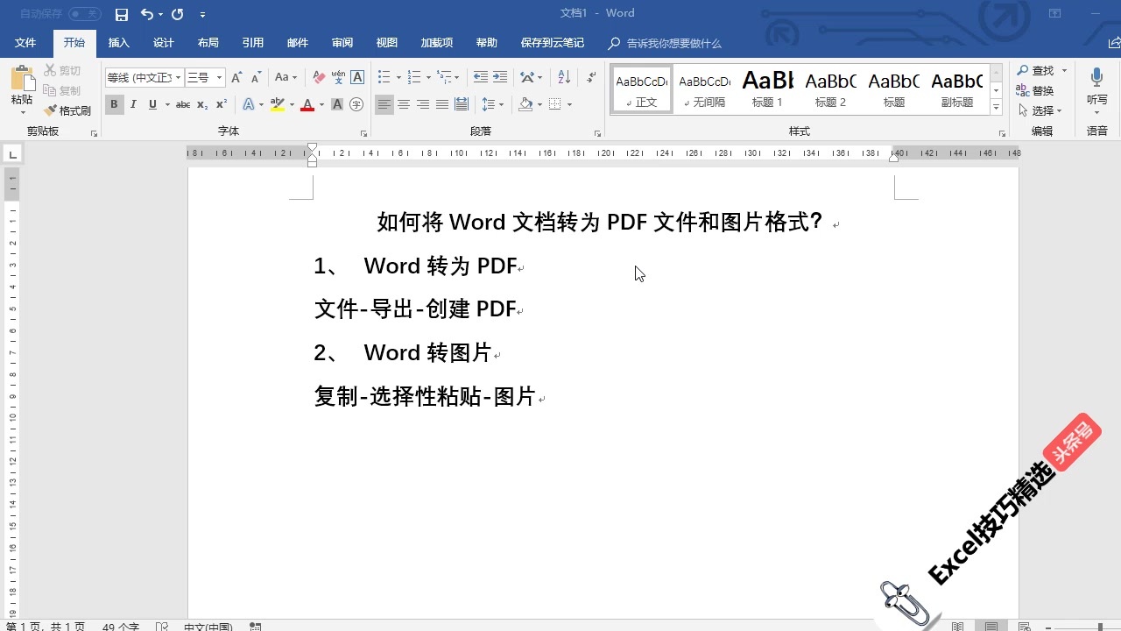Viewport: 1121px width, 631px height.
Task: Open the 保存到云笔记 tab
Action: pos(552,43)
